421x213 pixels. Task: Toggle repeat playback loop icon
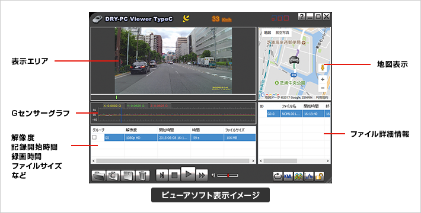pos(278,176)
